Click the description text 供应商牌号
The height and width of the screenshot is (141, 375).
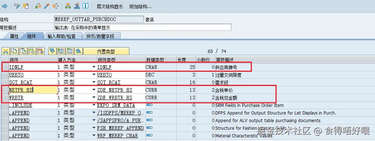tap(226, 67)
